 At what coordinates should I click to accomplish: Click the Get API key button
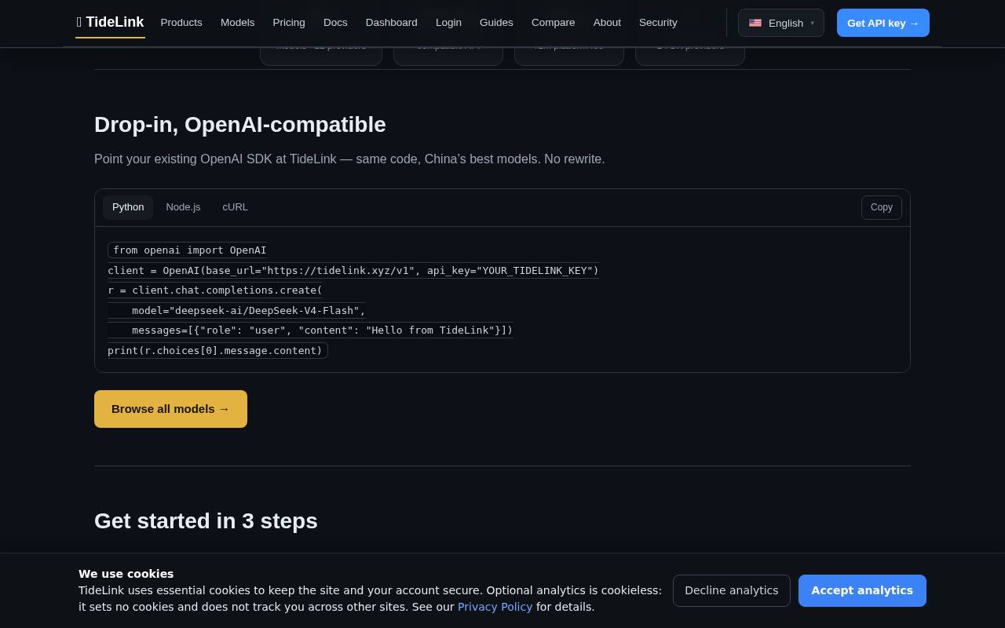tap(883, 23)
